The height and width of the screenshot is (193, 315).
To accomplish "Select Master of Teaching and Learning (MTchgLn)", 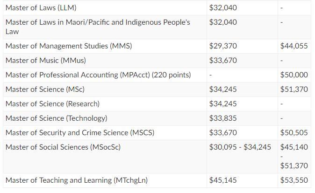I will 77,180.
